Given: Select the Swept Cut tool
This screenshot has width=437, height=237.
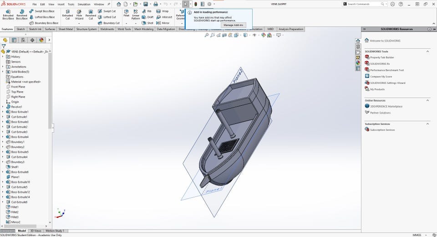Looking at the screenshot, I should click(x=107, y=11).
